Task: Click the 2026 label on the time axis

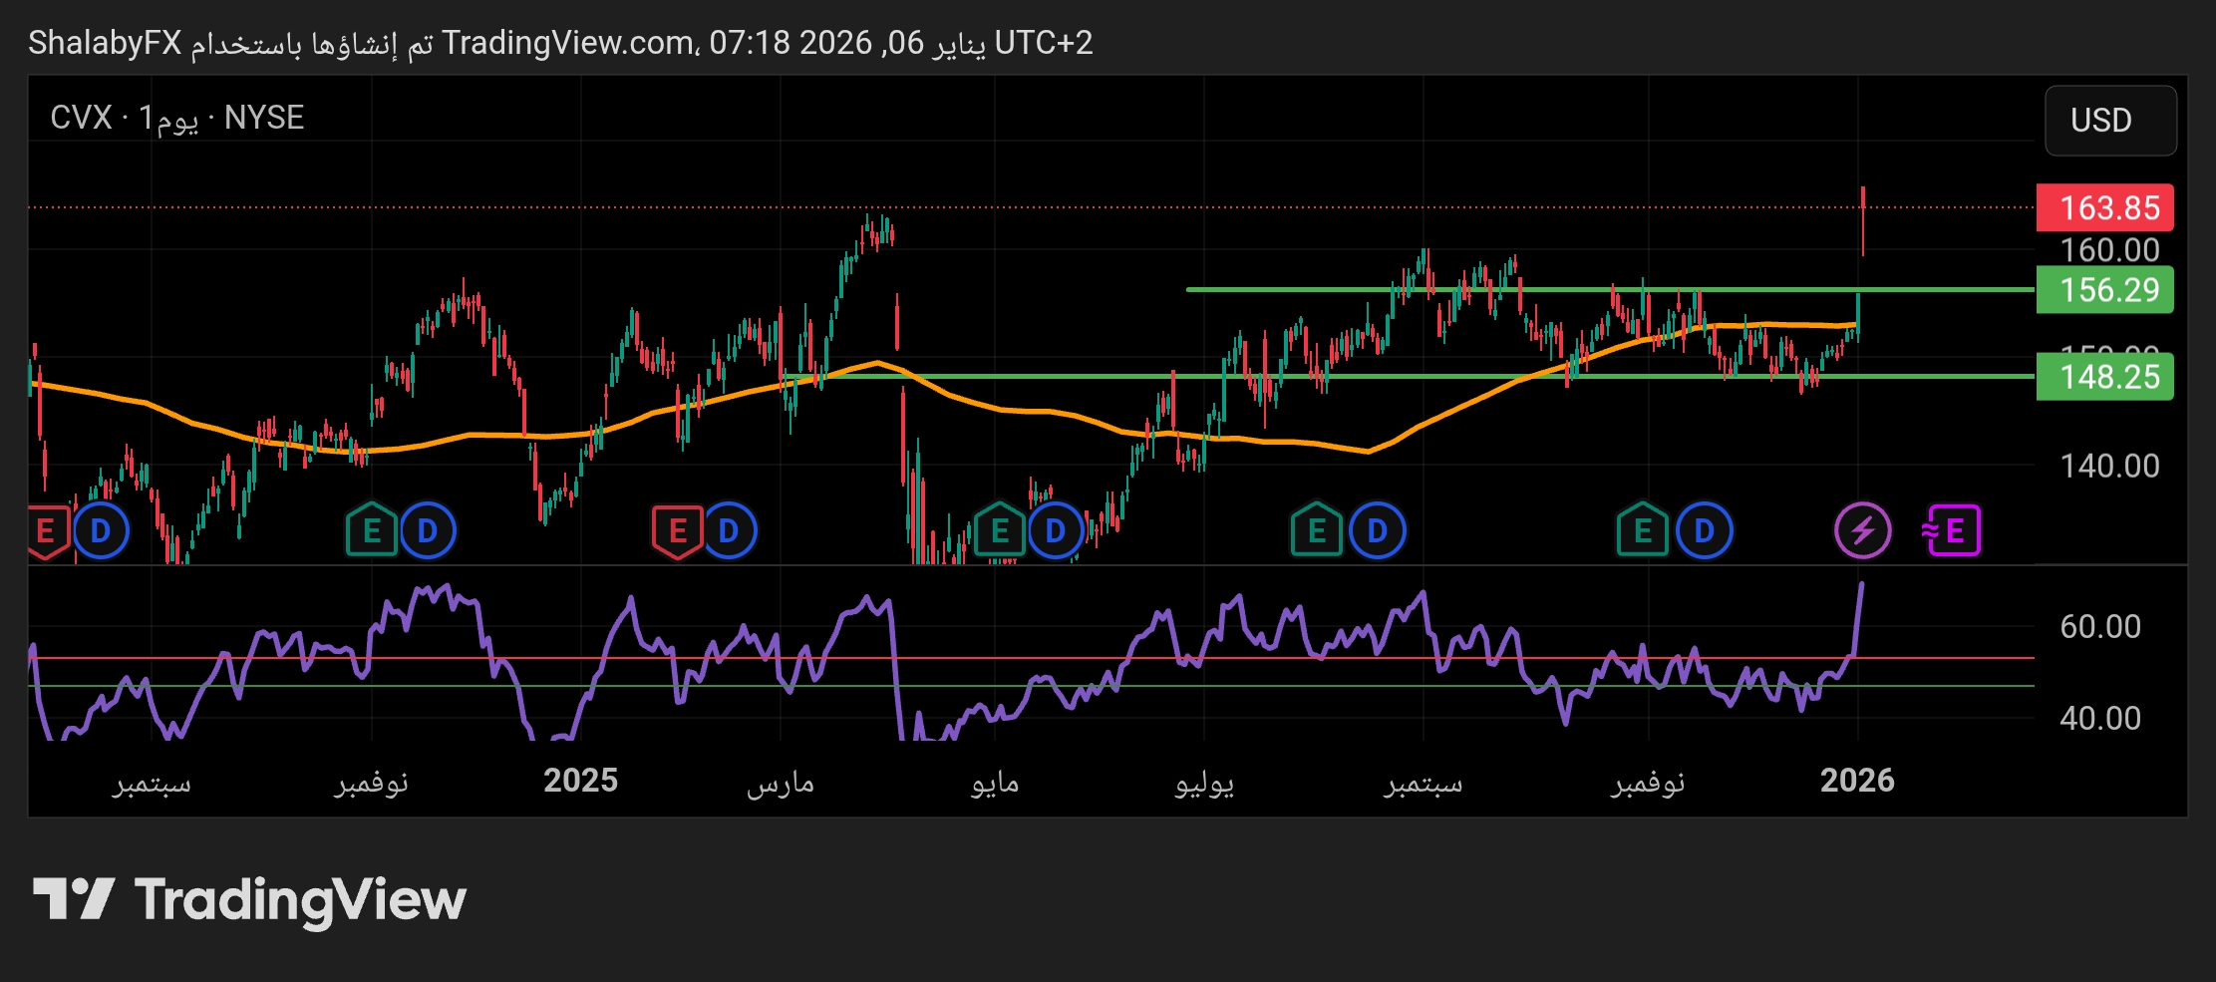Action: coord(1856,781)
